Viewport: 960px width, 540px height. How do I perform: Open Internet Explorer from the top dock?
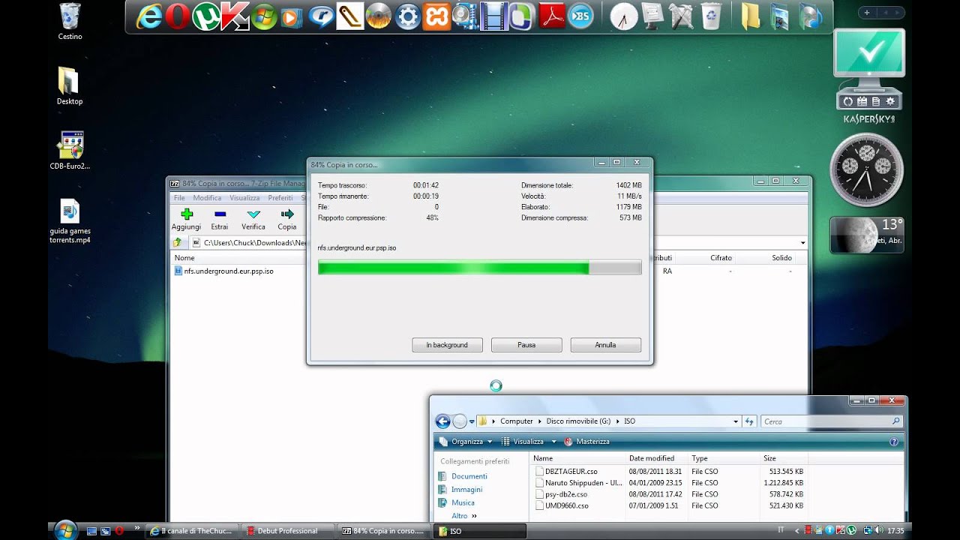click(x=149, y=17)
